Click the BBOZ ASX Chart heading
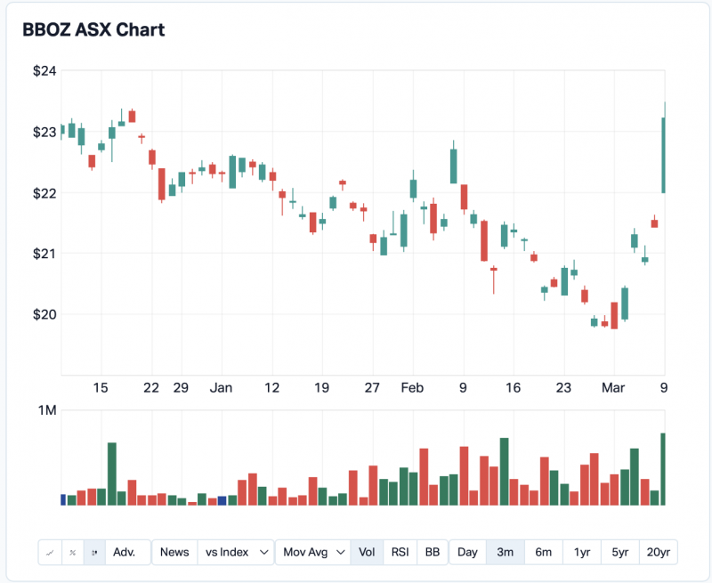Image resolution: width=712 pixels, height=583 pixels. click(93, 29)
